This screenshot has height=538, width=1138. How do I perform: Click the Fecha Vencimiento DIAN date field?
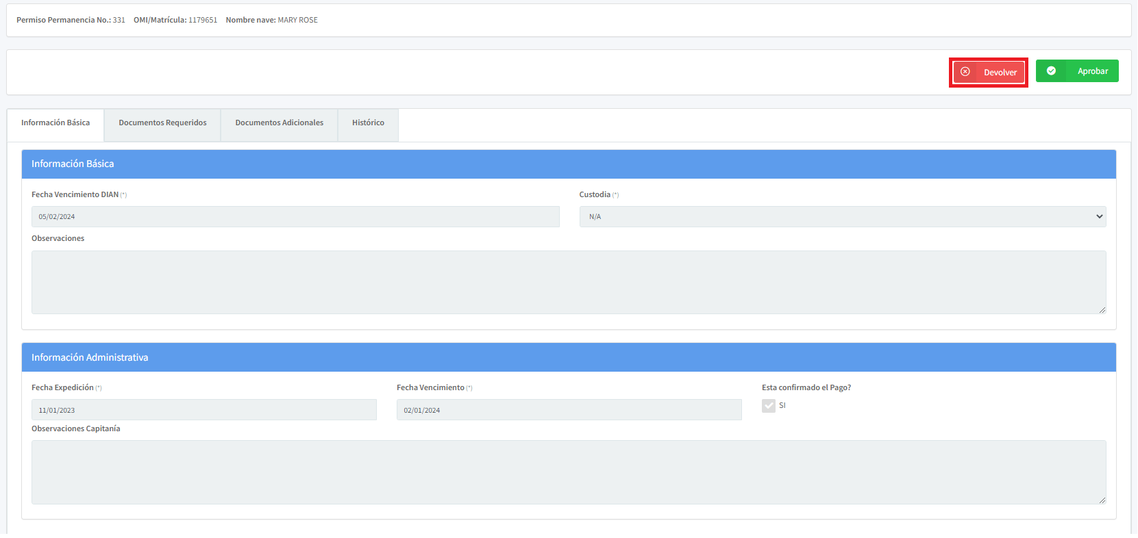(x=295, y=217)
